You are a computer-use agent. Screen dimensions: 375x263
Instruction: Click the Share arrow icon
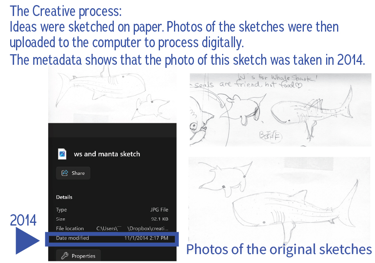65,173
